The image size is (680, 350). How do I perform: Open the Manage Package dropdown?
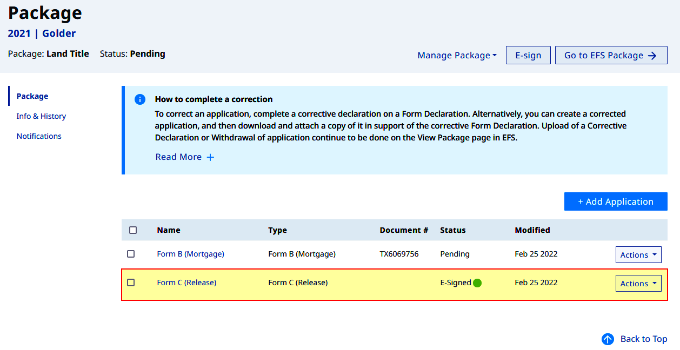(457, 55)
